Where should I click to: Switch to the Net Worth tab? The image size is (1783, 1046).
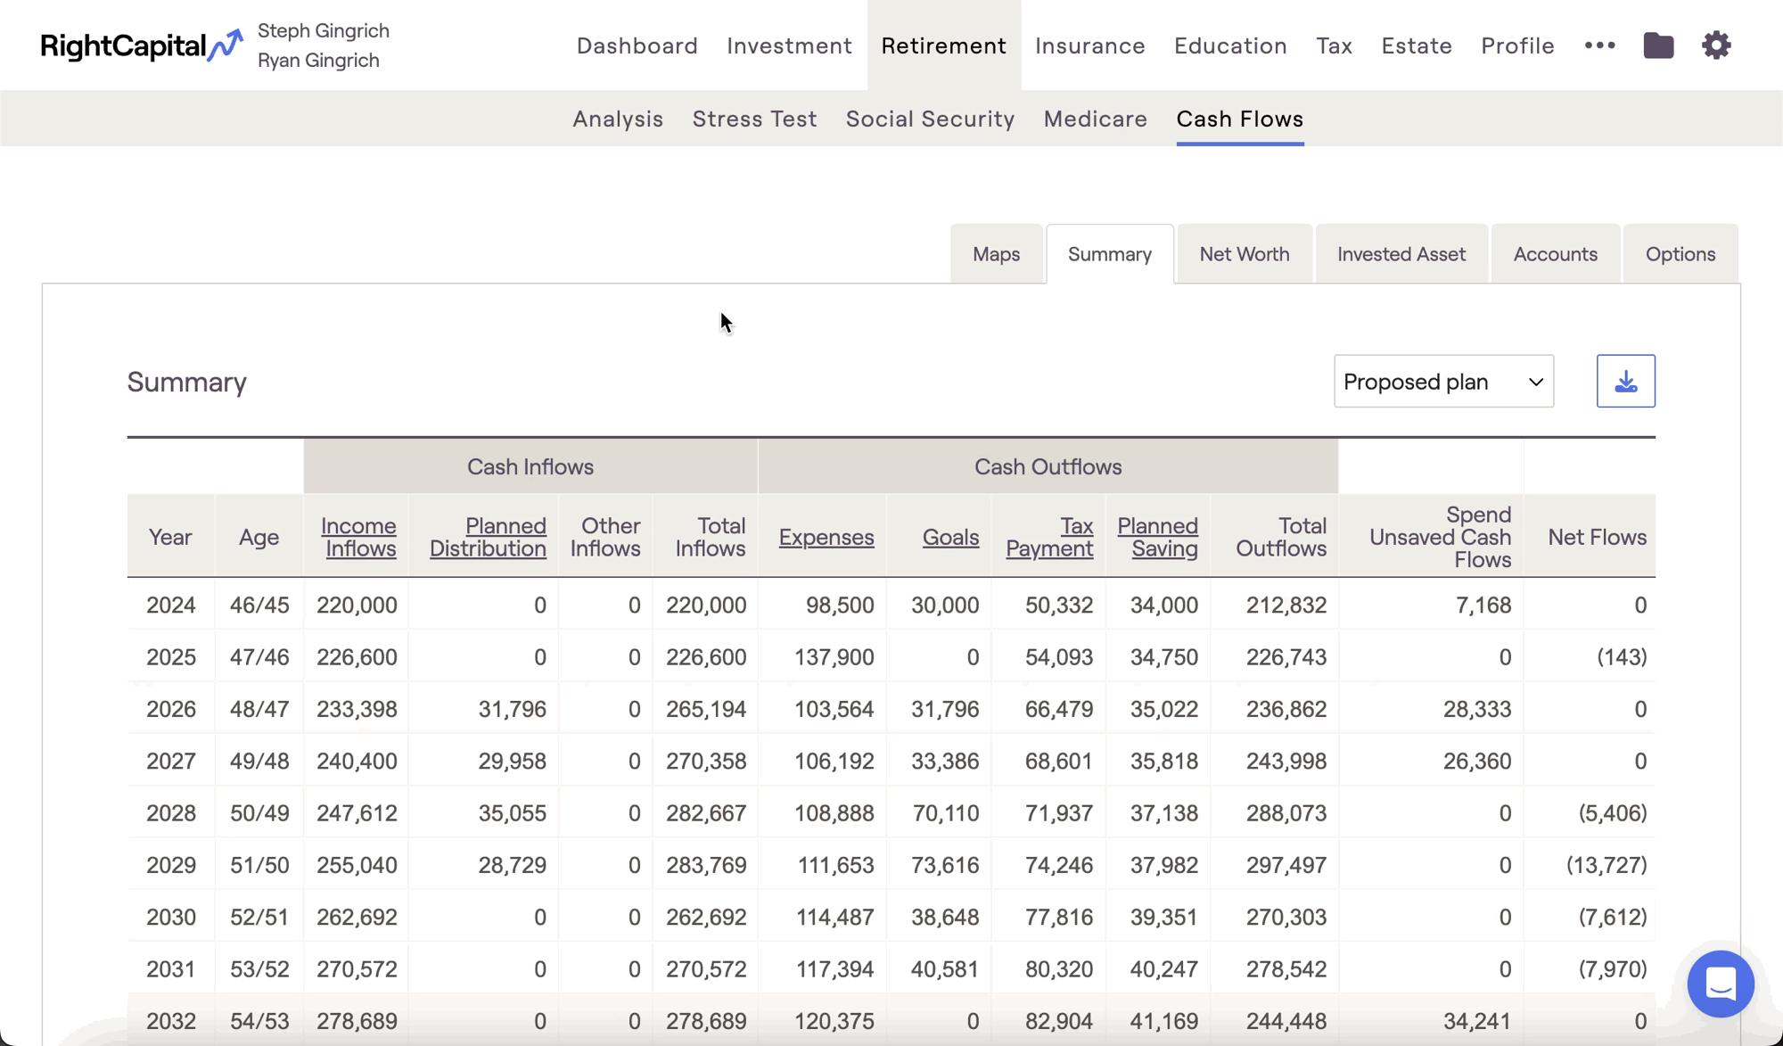[1244, 254]
